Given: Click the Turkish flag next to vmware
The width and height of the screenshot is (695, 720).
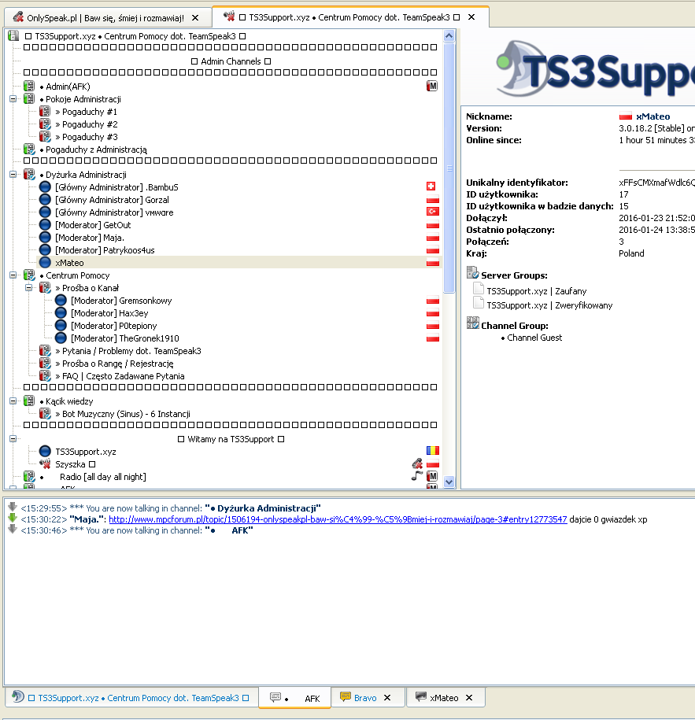Looking at the screenshot, I should (433, 212).
